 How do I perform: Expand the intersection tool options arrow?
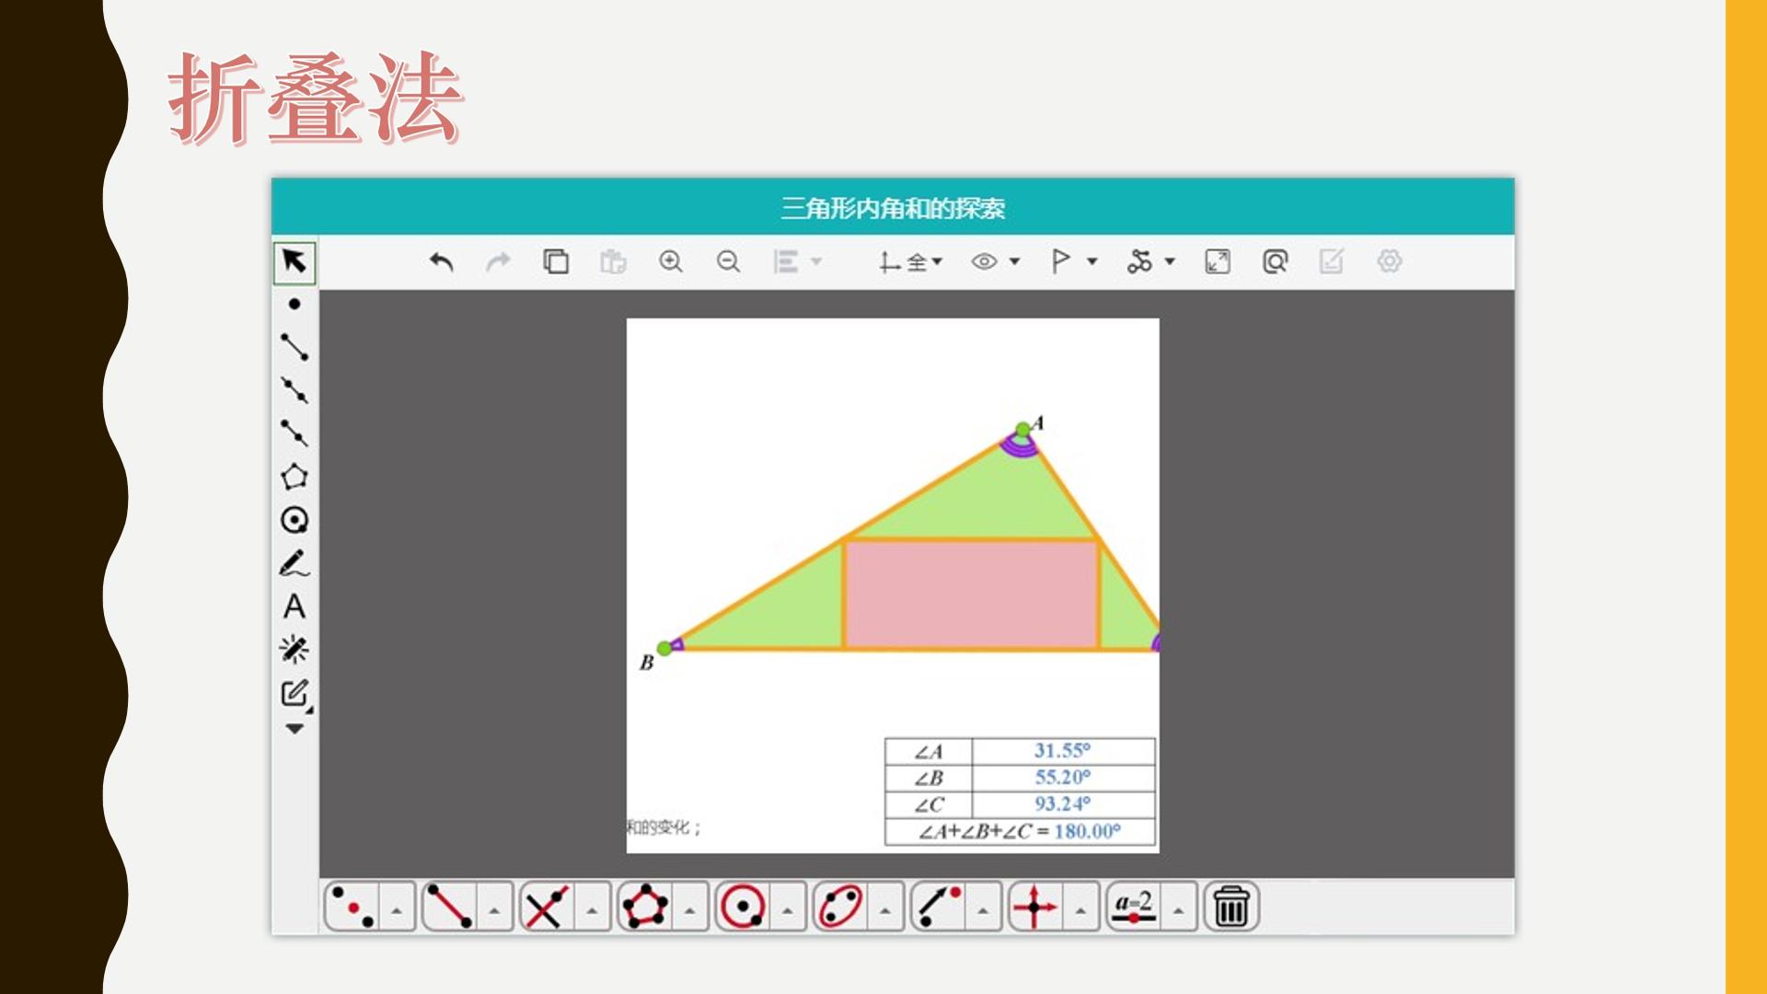[x=592, y=910]
